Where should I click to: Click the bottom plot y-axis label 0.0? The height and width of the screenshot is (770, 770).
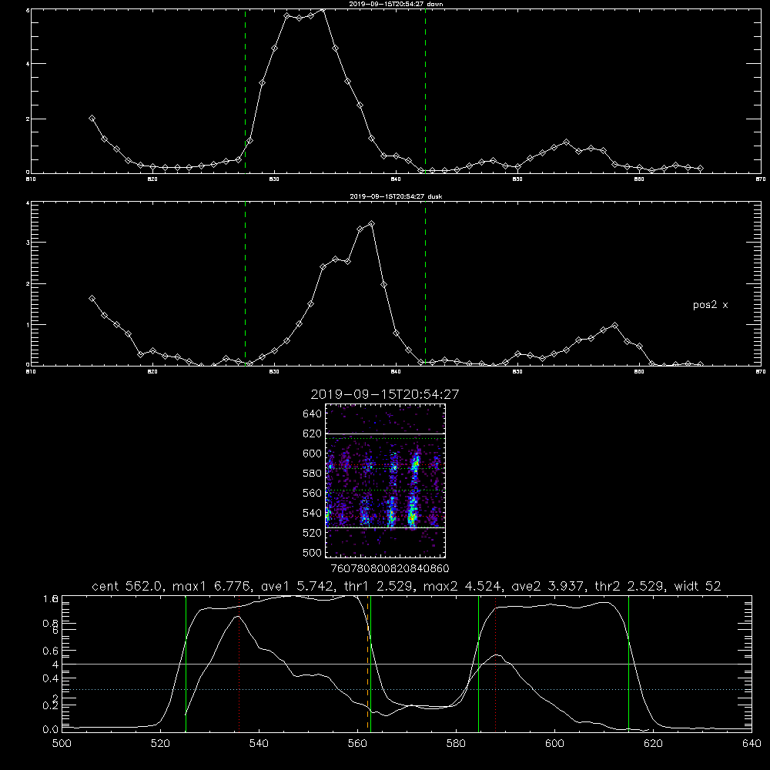tap(50, 730)
